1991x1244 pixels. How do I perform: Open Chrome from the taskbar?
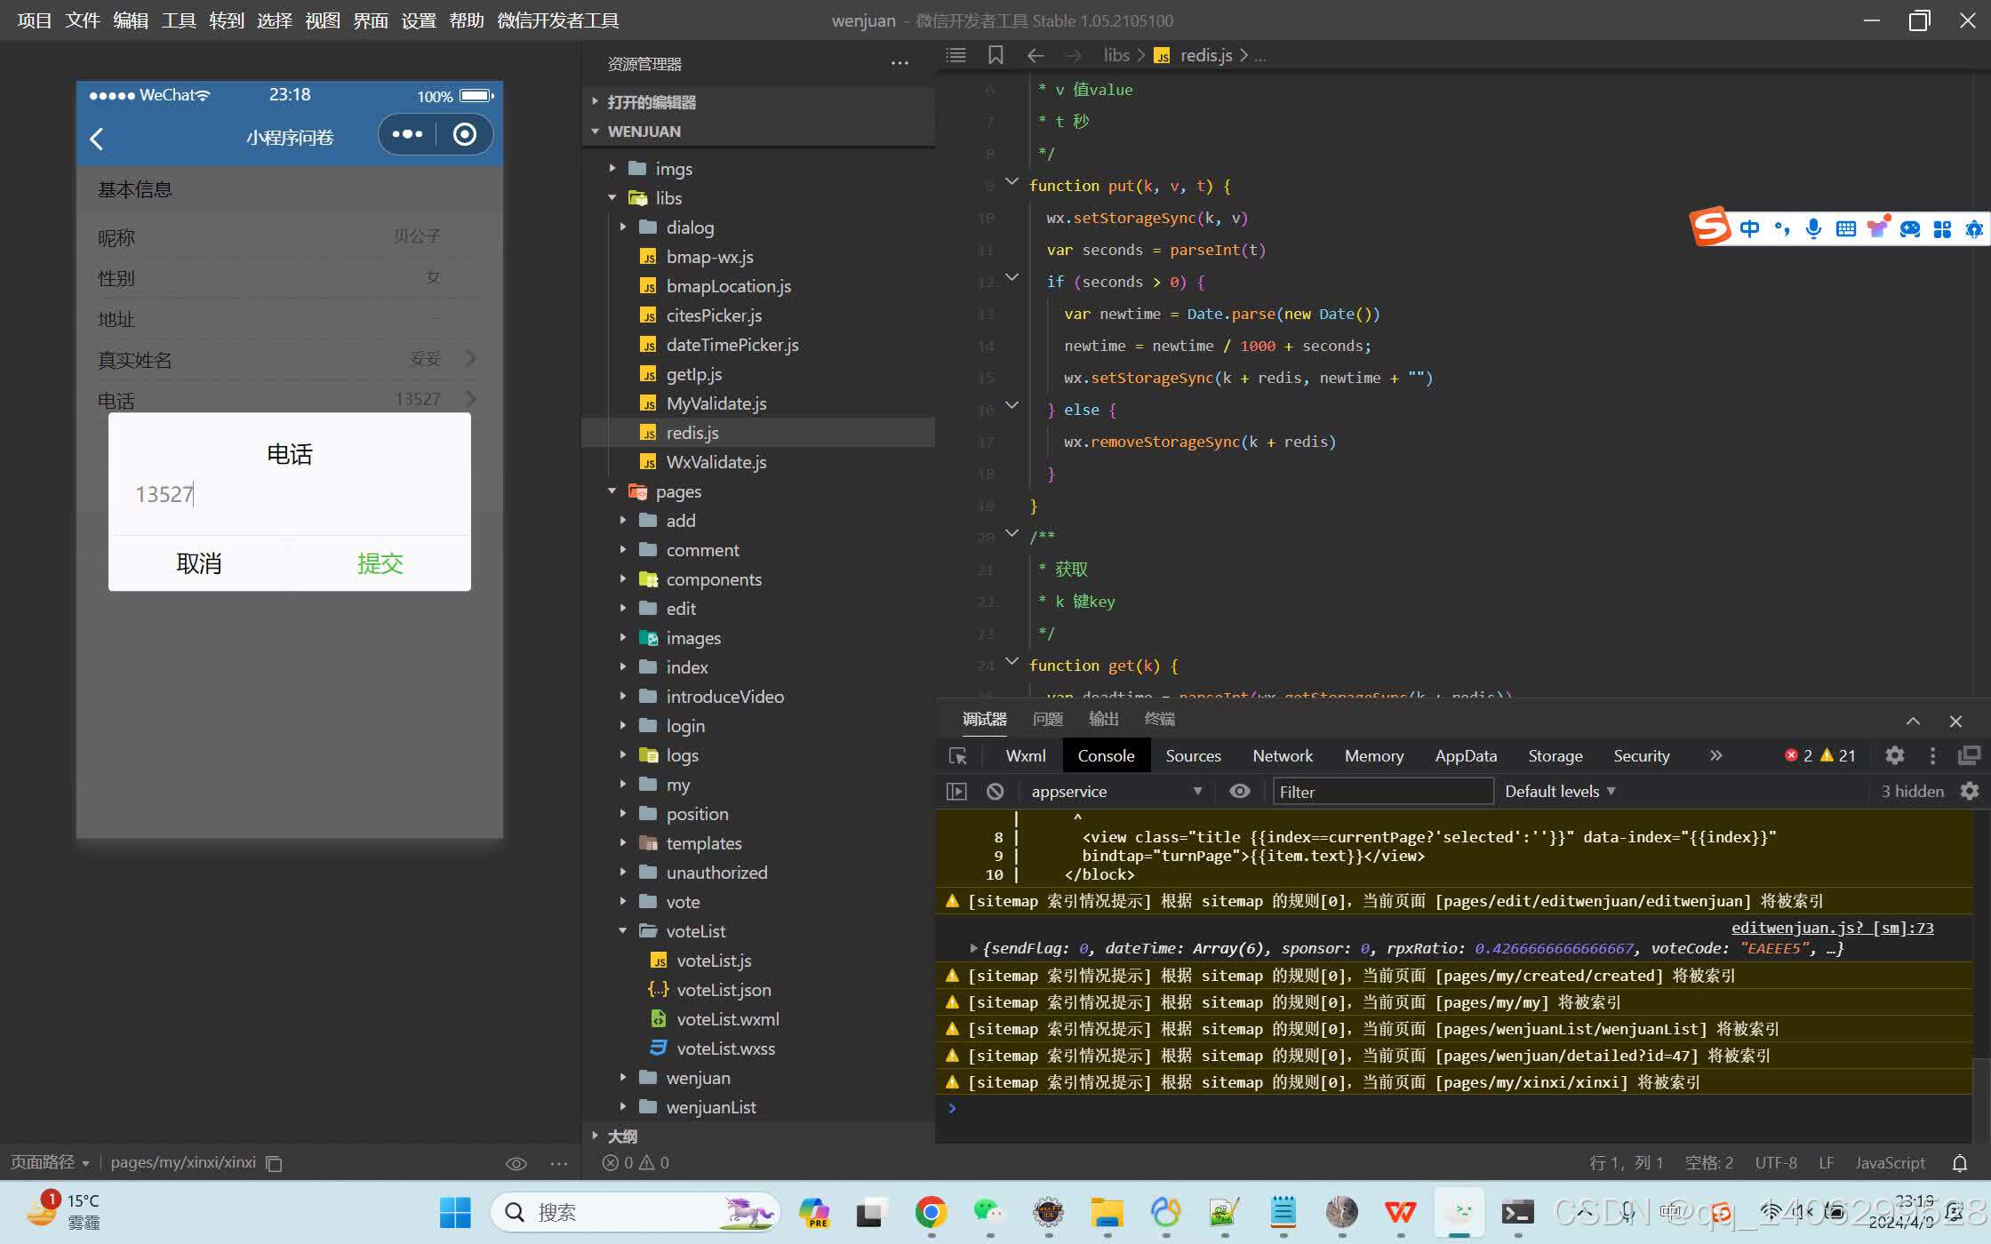(931, 1212)
